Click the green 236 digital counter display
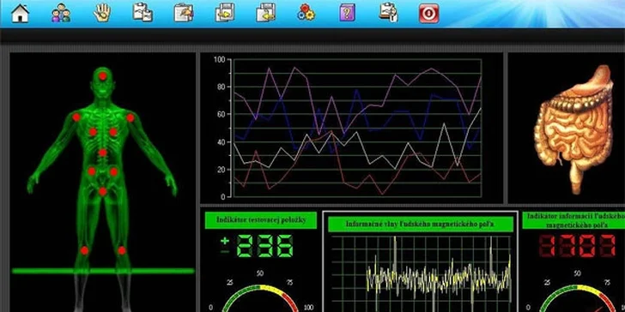This screenshot has width=625, height=312. [257, 246]
